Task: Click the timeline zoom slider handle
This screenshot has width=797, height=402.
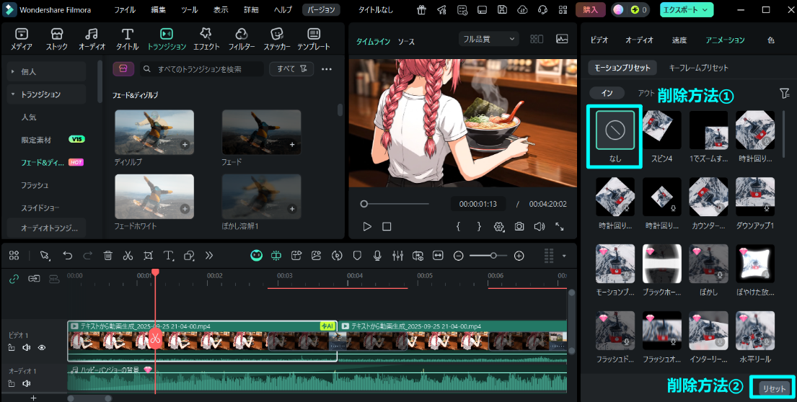Action: pyautogui.click(x=493, y=256)
